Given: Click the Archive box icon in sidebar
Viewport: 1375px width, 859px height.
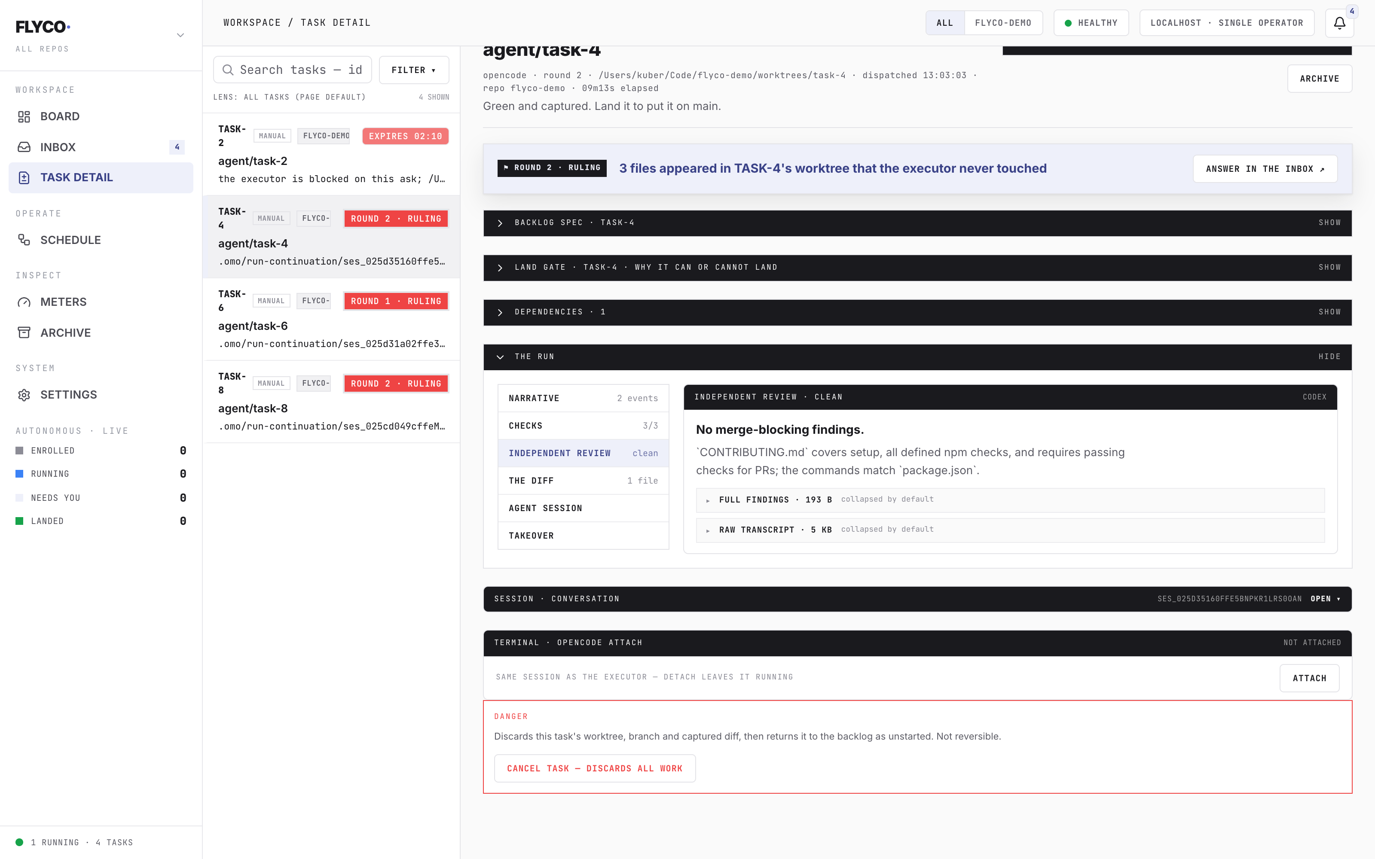Looking at the screenshot, I should tap(24, 333).
